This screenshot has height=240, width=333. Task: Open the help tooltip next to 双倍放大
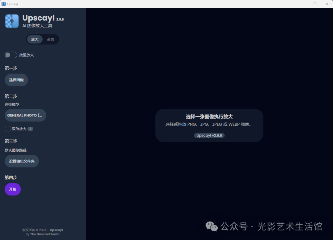pos(30,129)
